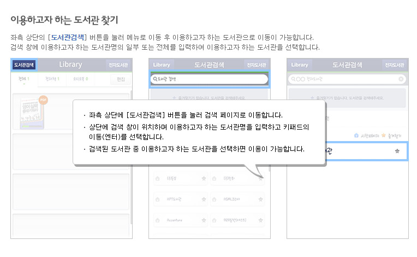Image resolution: width=417 pixels, height=257 pixels.
Task: Star the highlighted library search result
Action: (x=397, y=151)
